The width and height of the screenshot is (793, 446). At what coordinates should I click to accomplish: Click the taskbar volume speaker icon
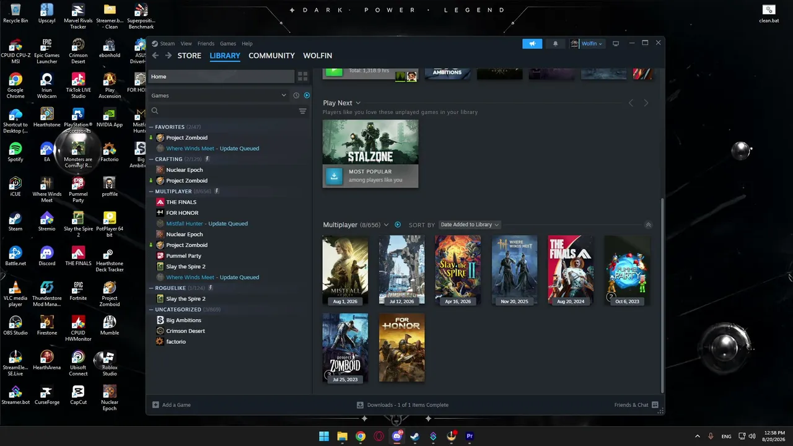pyautogui.click(x=752, y=436)
